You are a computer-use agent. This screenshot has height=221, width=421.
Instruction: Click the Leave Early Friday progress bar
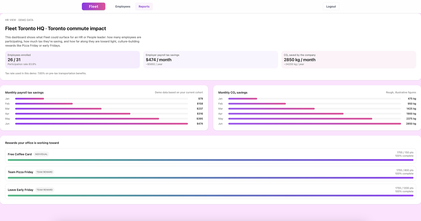coord(210,195)
